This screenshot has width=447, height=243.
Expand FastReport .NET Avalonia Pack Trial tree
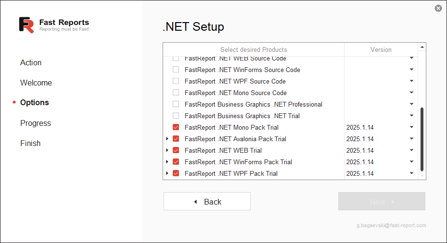point(167,139)
